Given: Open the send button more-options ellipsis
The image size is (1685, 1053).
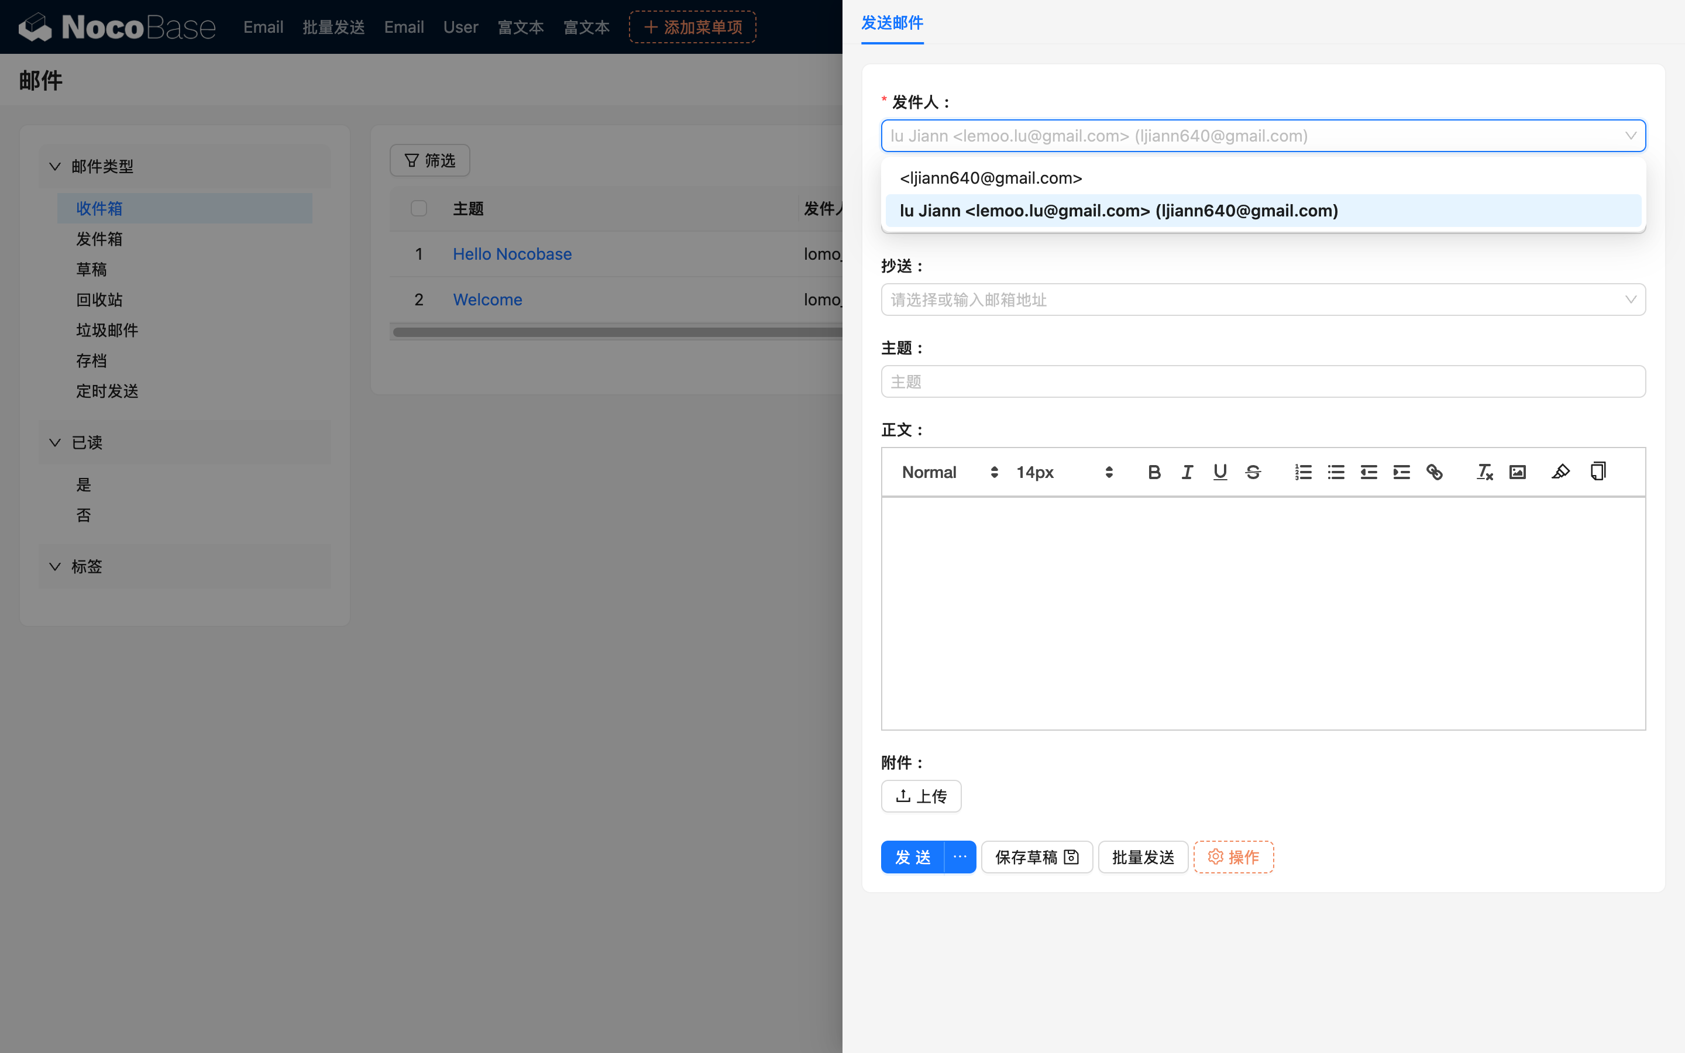Looking at the screenshot, I should pos(960,856).
